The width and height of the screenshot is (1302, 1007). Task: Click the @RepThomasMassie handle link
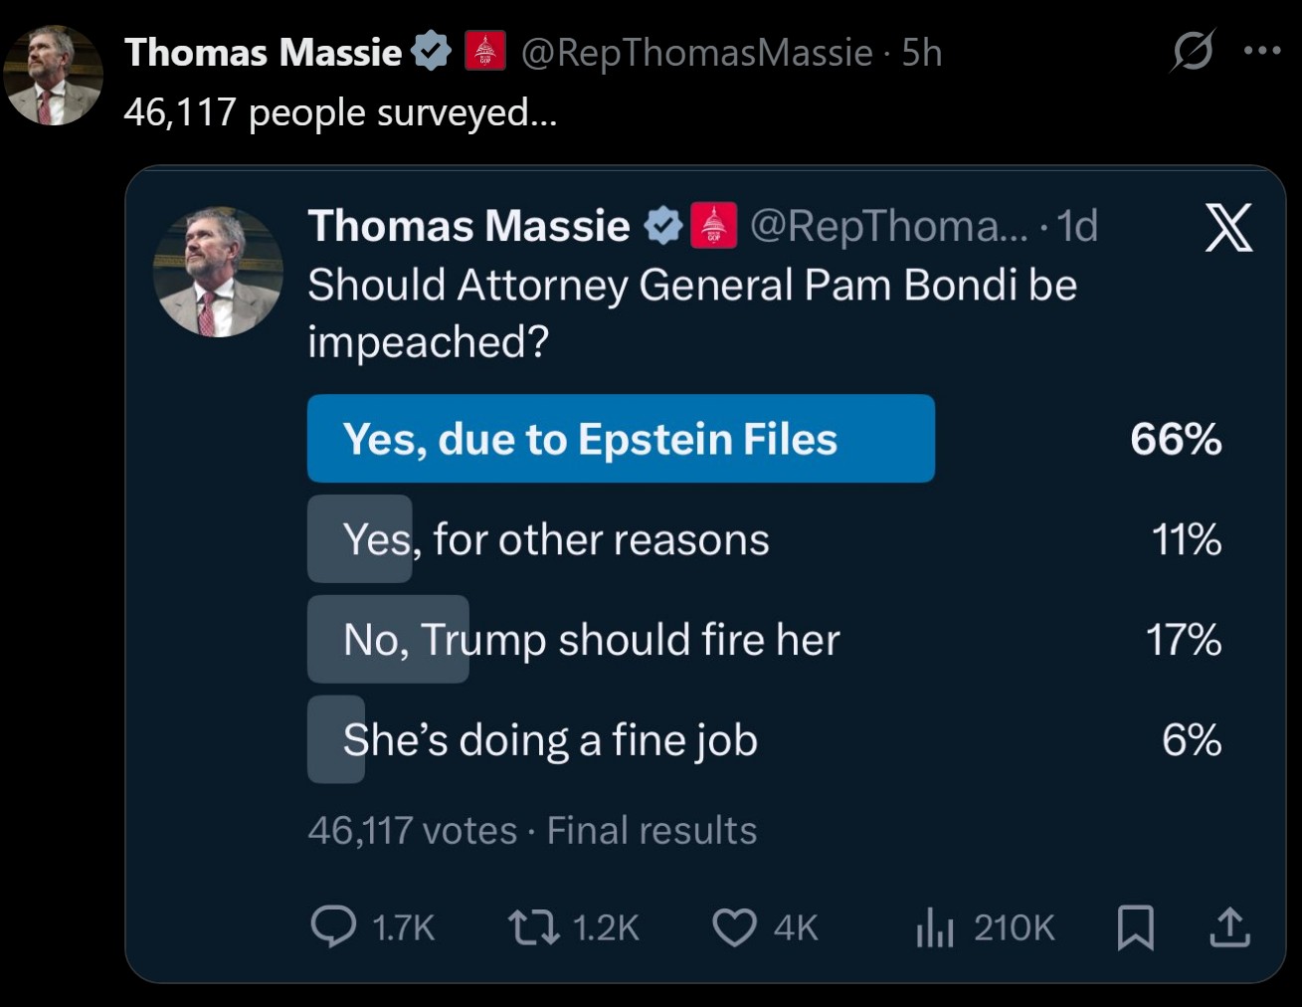(x=696, y=53)
